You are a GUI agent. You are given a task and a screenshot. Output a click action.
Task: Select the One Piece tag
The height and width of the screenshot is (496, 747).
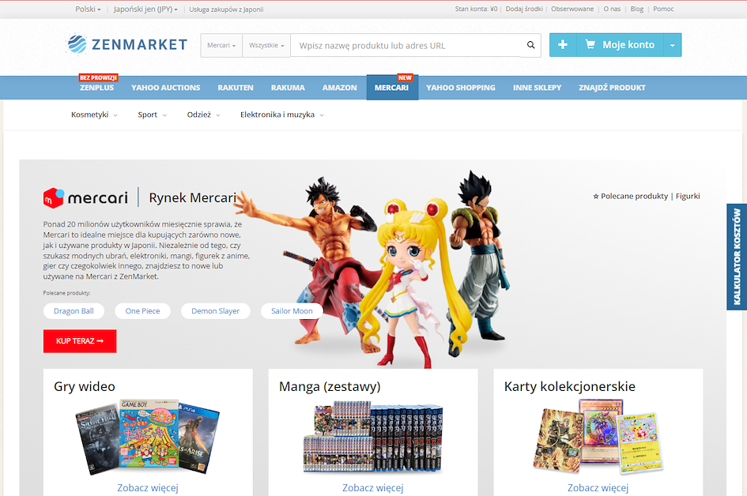[142, 311]
